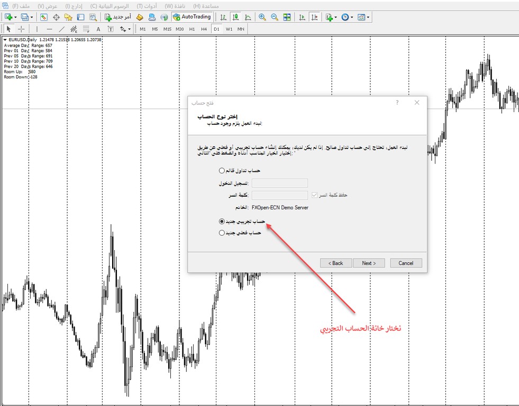Viewport: 519px width, 406px height.
Task: Click the Next button in the account dialog
Action: [x=369, y=263]
